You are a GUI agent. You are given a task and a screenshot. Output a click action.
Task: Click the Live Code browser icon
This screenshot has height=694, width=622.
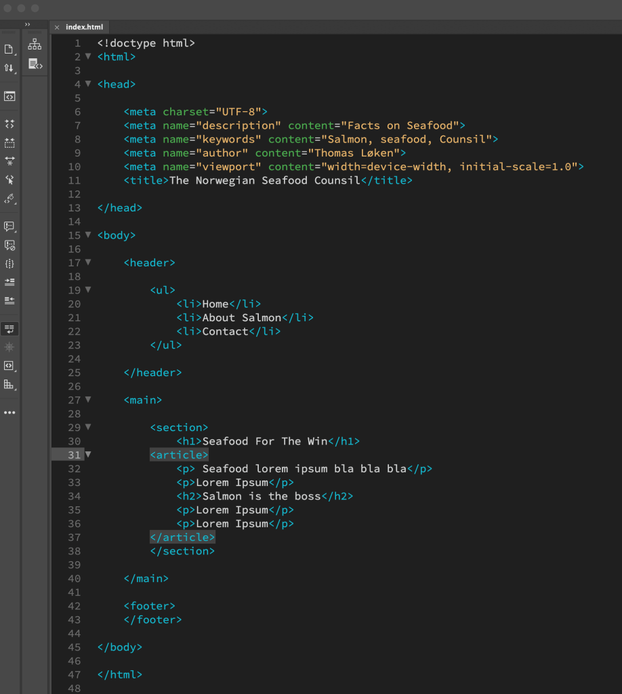click(9, 96)
